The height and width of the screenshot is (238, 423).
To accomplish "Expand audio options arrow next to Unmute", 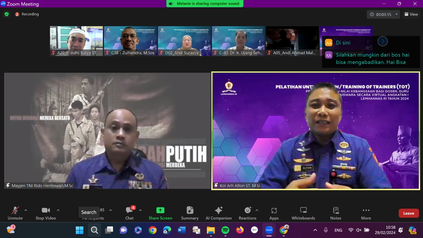I will click(26, 210).
